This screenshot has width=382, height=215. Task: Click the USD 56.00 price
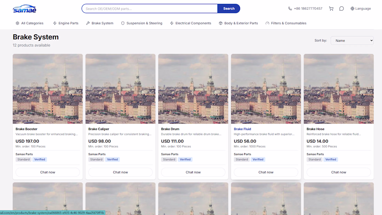point(245,141)
